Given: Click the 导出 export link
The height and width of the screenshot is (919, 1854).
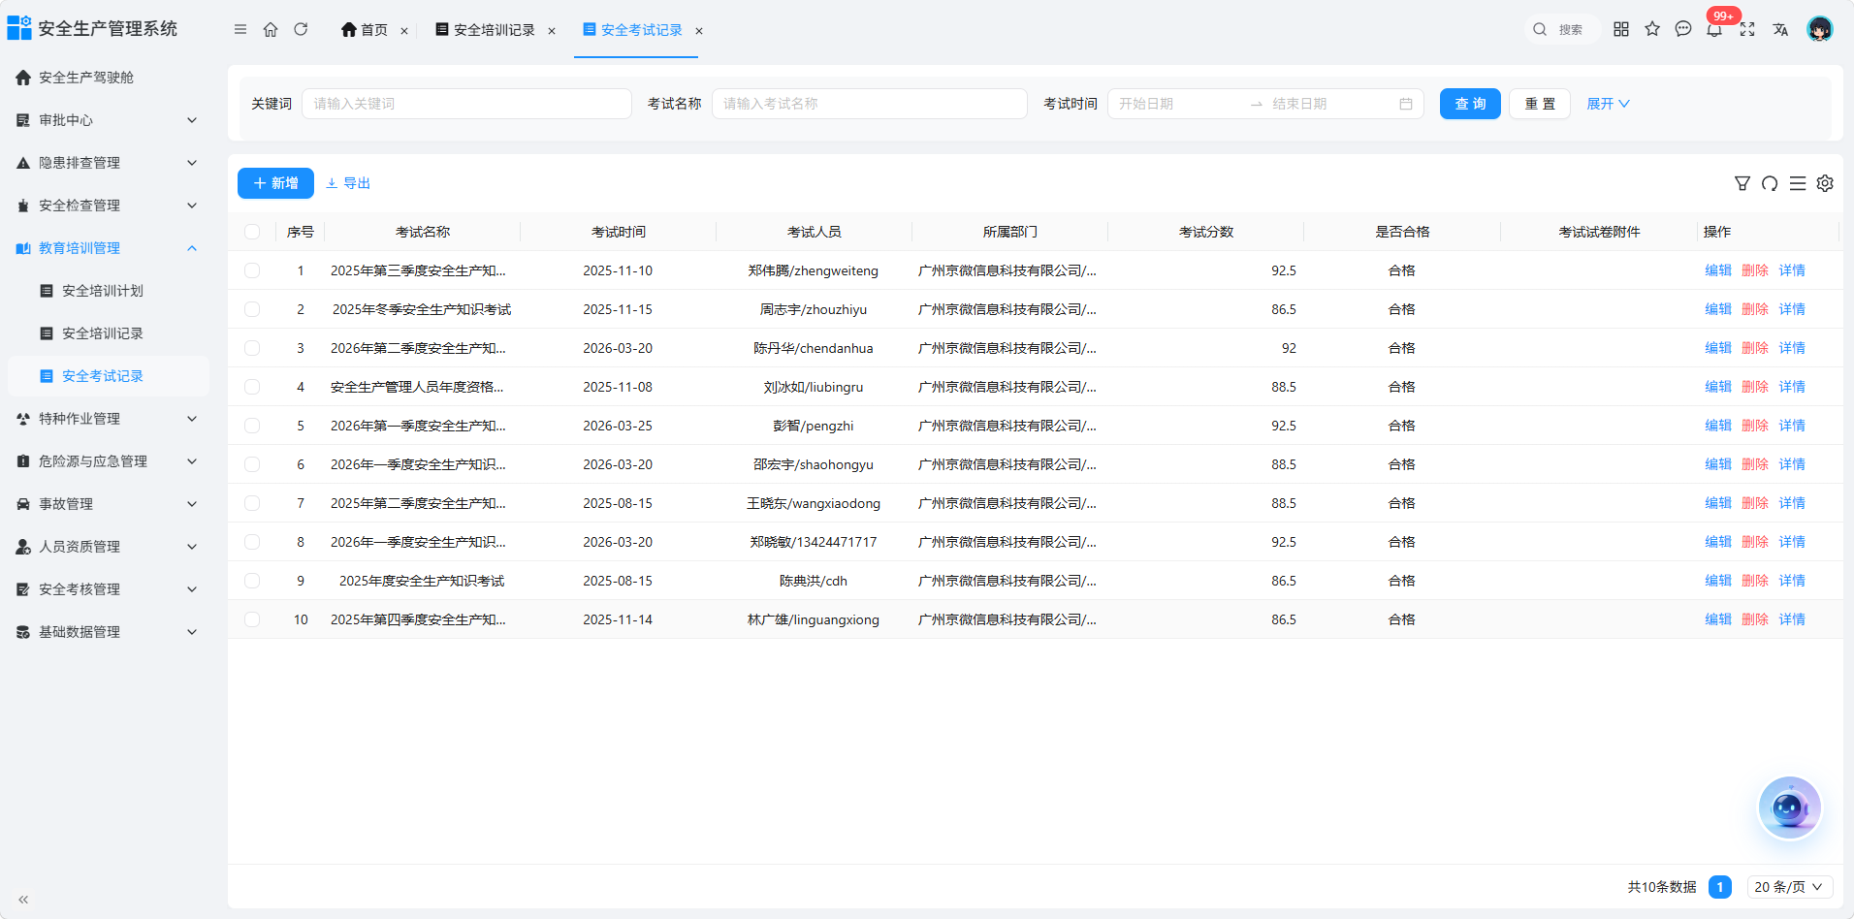Looking at the screenshot, I should [348, 183].
